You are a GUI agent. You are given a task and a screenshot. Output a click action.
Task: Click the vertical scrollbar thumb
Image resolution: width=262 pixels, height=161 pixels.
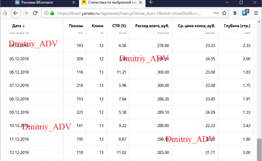pos(259,149)
